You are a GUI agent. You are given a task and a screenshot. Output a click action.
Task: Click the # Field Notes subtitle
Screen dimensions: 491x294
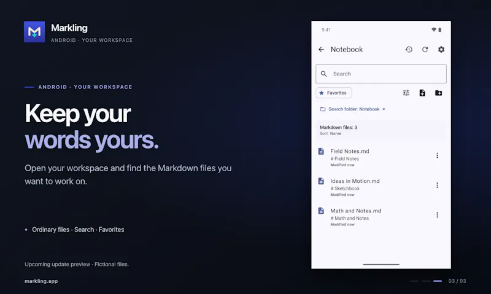[x=345, y=159]
